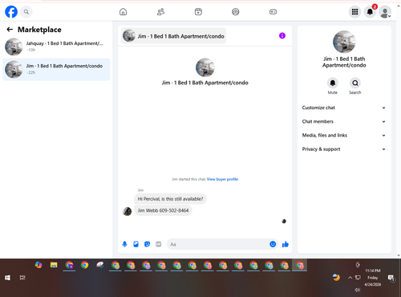401x297 pixels.
Task: Open the Facebook search icon
Action: pyautogui.click(x=26, y=12)
